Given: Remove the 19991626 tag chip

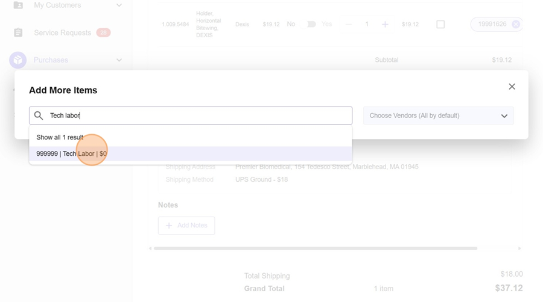Looking at the screenshot, I should (x=515, y=25).
